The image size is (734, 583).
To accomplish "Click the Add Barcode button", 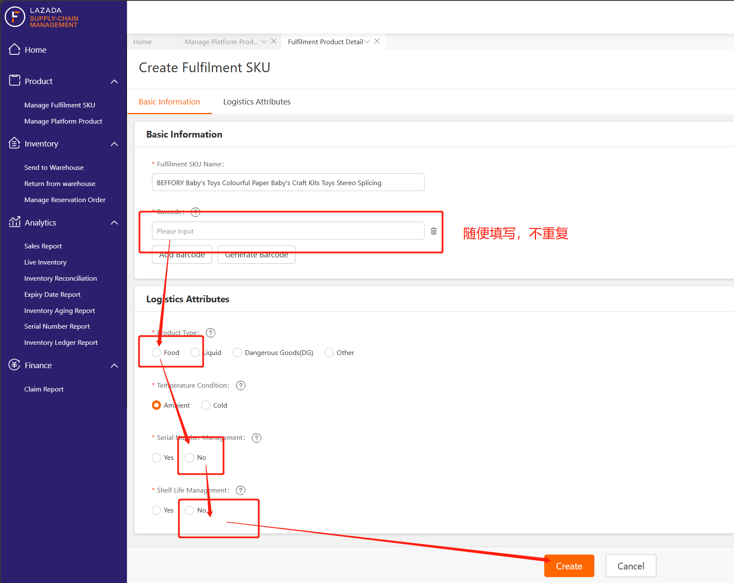I will tap(182, 255).
